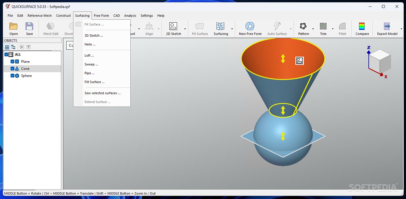
Task: Open the Help menu
Action: pos(161,16)
